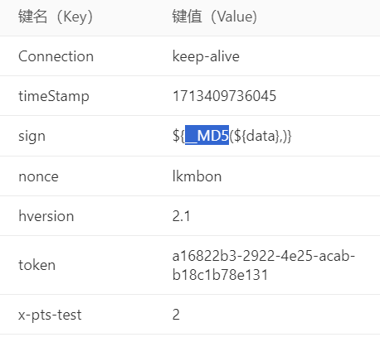380x342 pixels.
Task: Select the sign key cell
Action: (x=32, y=137)
